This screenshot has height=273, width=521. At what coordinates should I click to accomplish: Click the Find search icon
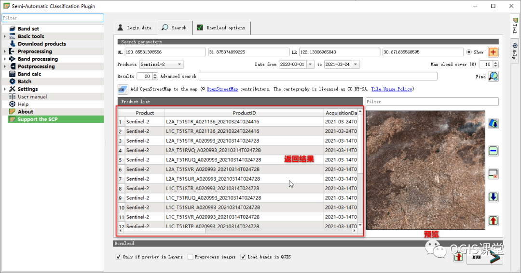493,77
